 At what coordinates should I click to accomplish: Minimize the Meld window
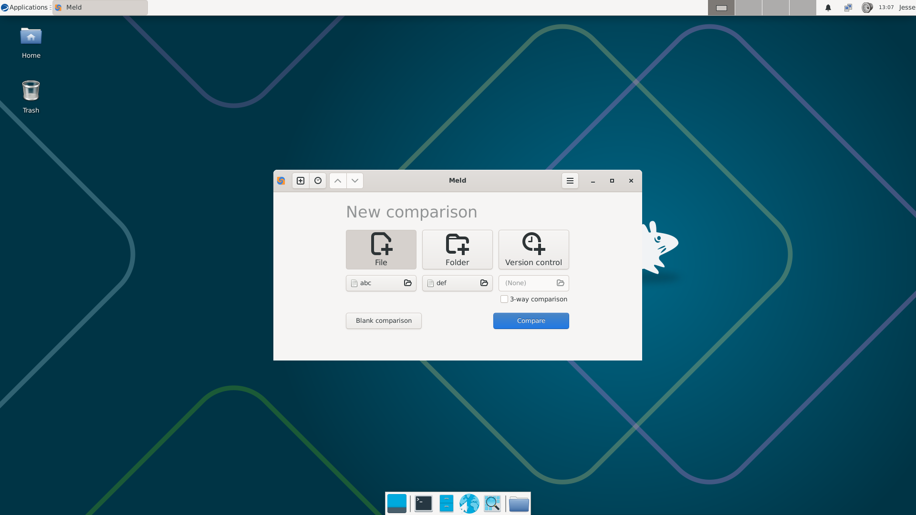point(593,181)
